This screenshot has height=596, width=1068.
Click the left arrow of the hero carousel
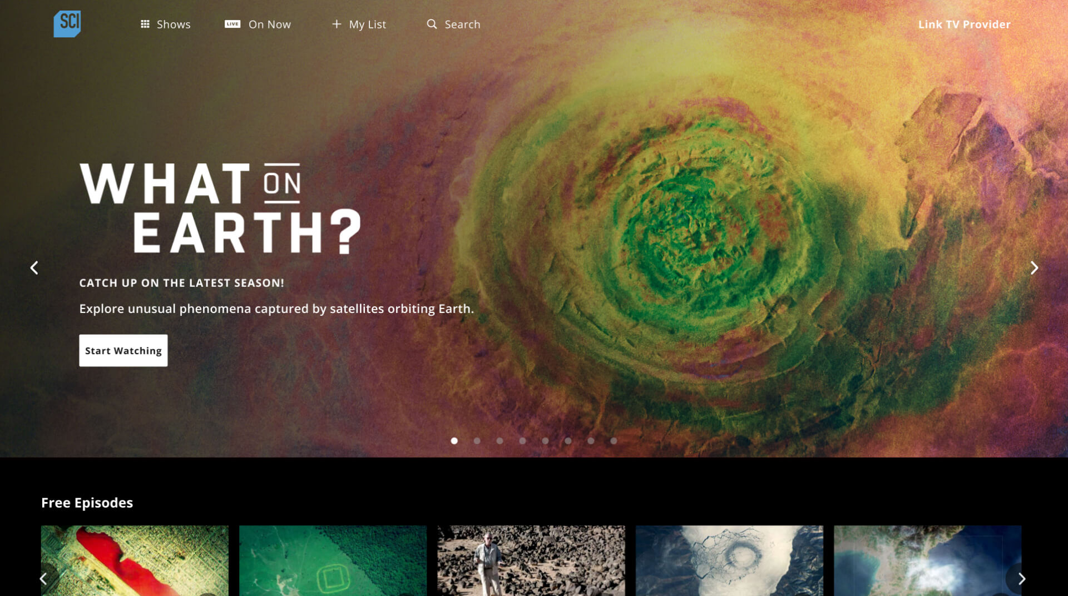pyautogui.click(x=34, y=267)
